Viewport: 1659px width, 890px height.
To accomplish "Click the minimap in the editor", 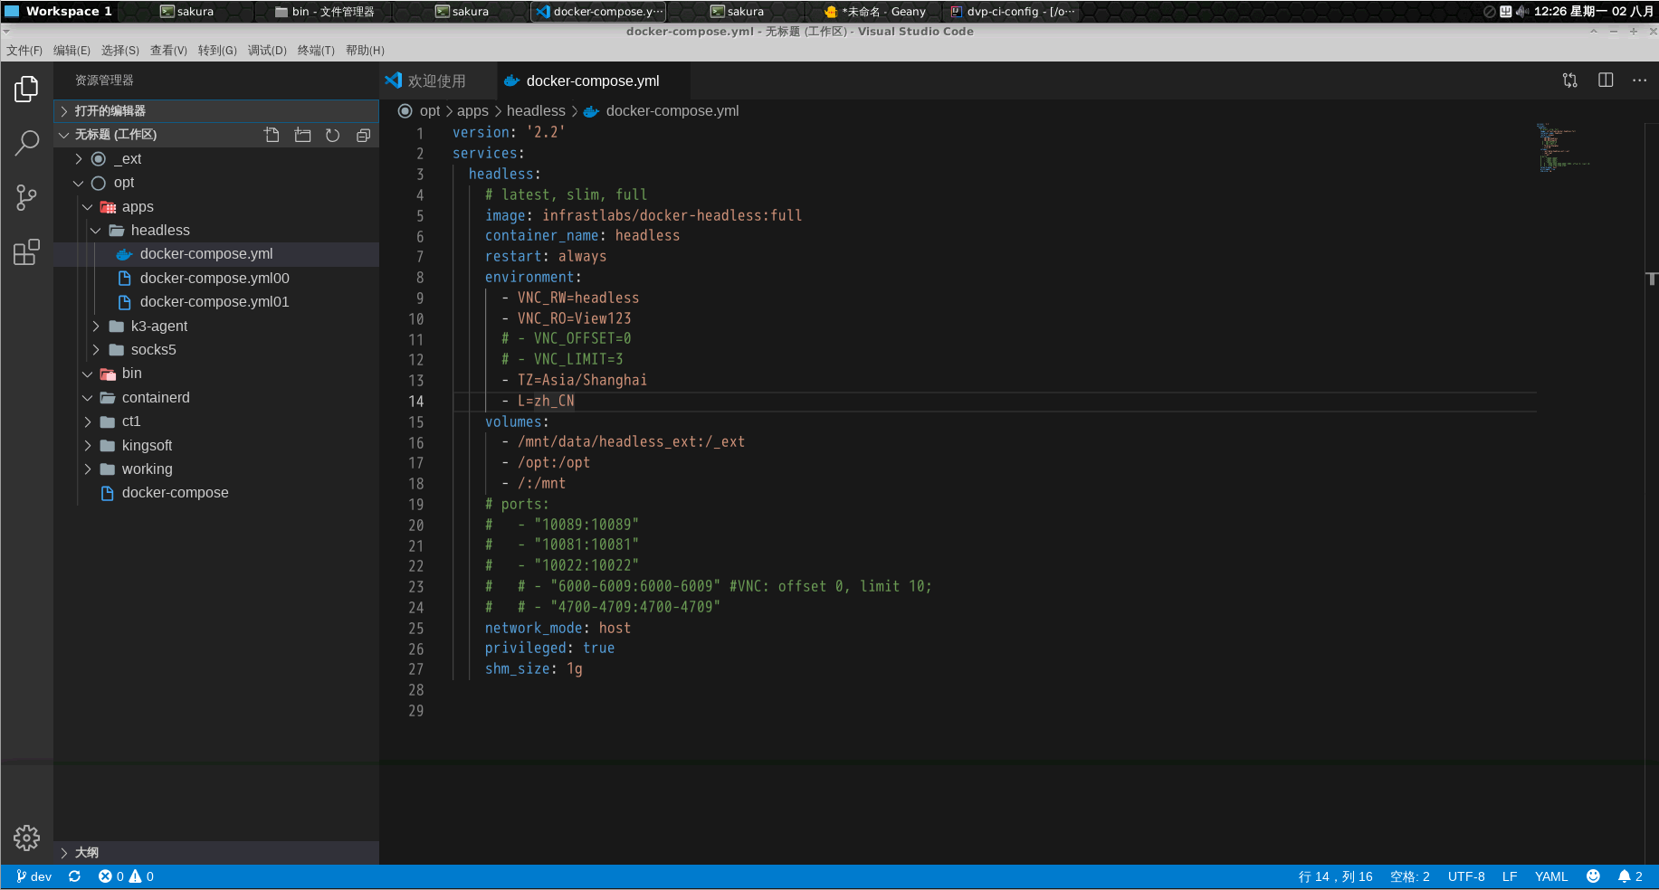I will point(1563,149).
